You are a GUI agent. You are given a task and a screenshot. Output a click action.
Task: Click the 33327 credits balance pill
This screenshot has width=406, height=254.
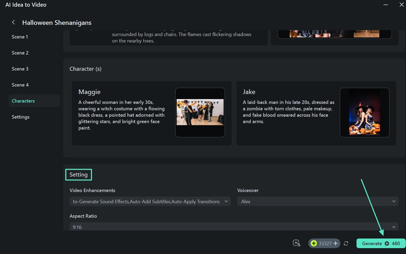(324, 243)
